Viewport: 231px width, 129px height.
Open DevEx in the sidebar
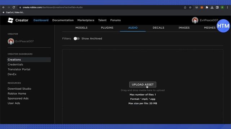12,74
